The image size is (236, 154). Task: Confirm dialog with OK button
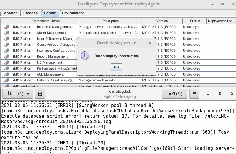pyautogui.click(x=116, y=67)
